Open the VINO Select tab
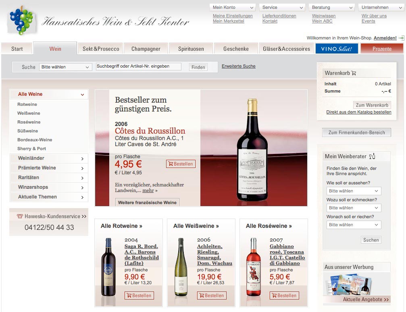 point(337,49)
